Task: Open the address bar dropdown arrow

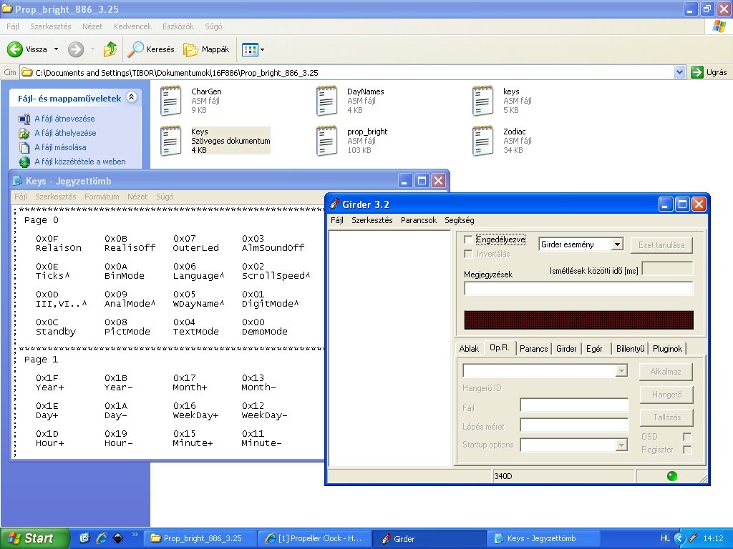Action: 679,72
